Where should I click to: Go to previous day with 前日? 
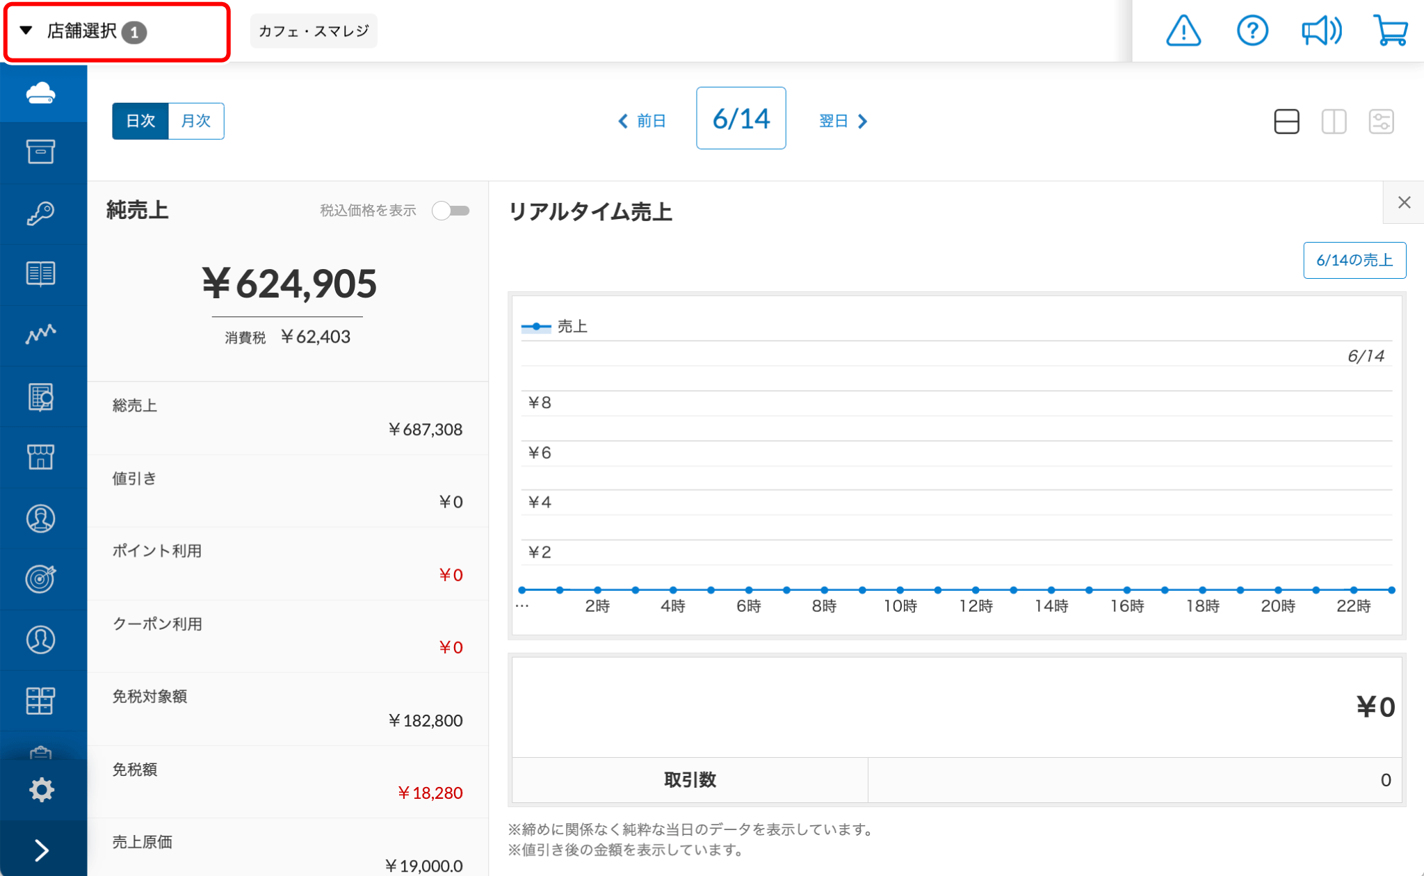point(642,121)
